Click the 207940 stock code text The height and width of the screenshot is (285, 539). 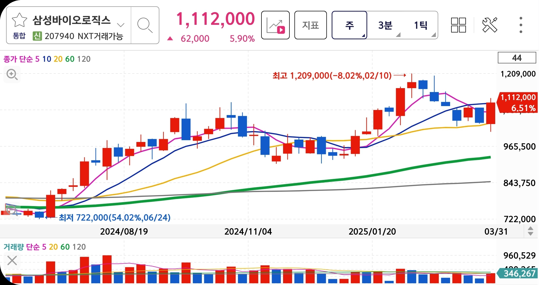tap(60, 36)
